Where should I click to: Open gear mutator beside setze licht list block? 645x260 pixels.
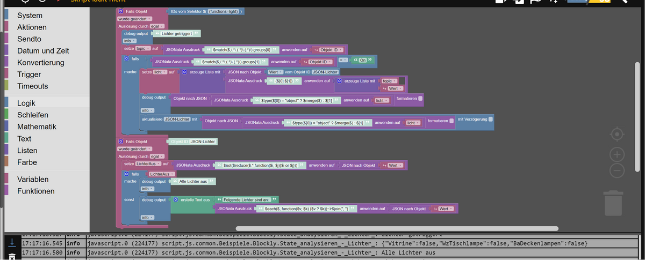pos(184,71)
